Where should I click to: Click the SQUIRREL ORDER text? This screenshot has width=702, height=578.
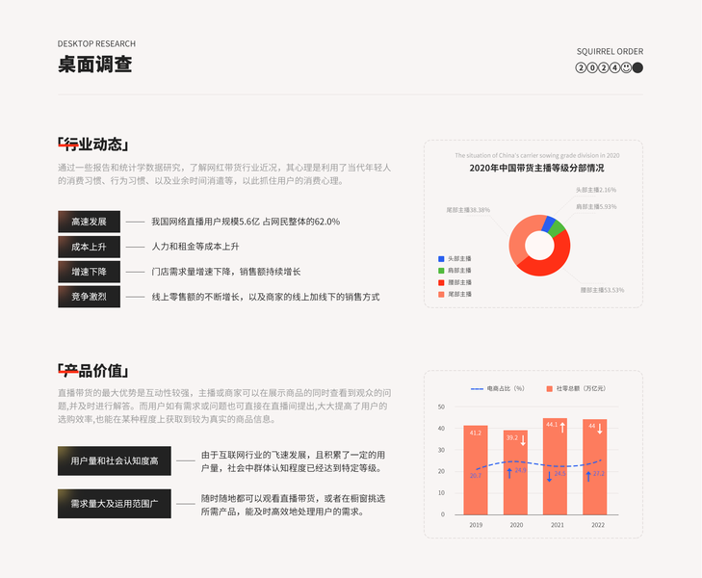(610, 51)
